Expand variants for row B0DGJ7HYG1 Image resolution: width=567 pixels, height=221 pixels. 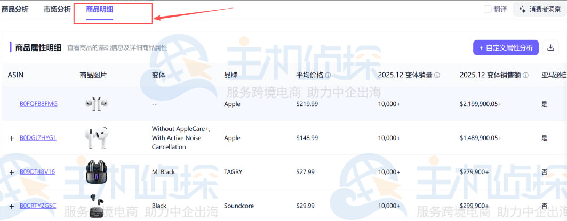click(x=12, y=138)
